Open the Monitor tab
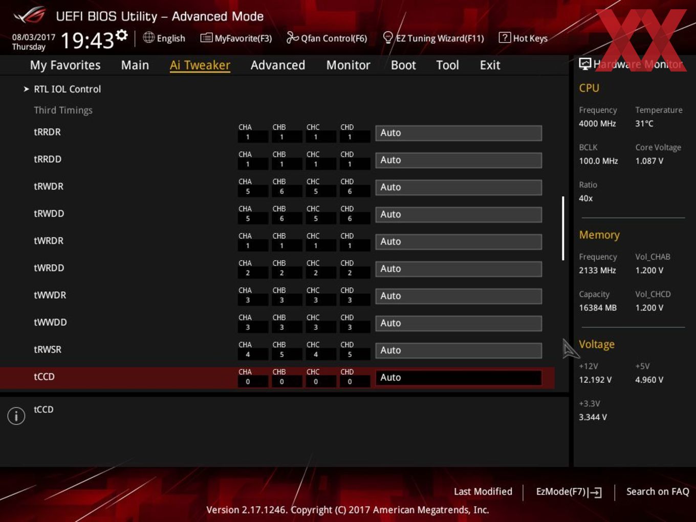Image resolution: width=696 pixels, height=522 pixels. click(x=349, y=65)
